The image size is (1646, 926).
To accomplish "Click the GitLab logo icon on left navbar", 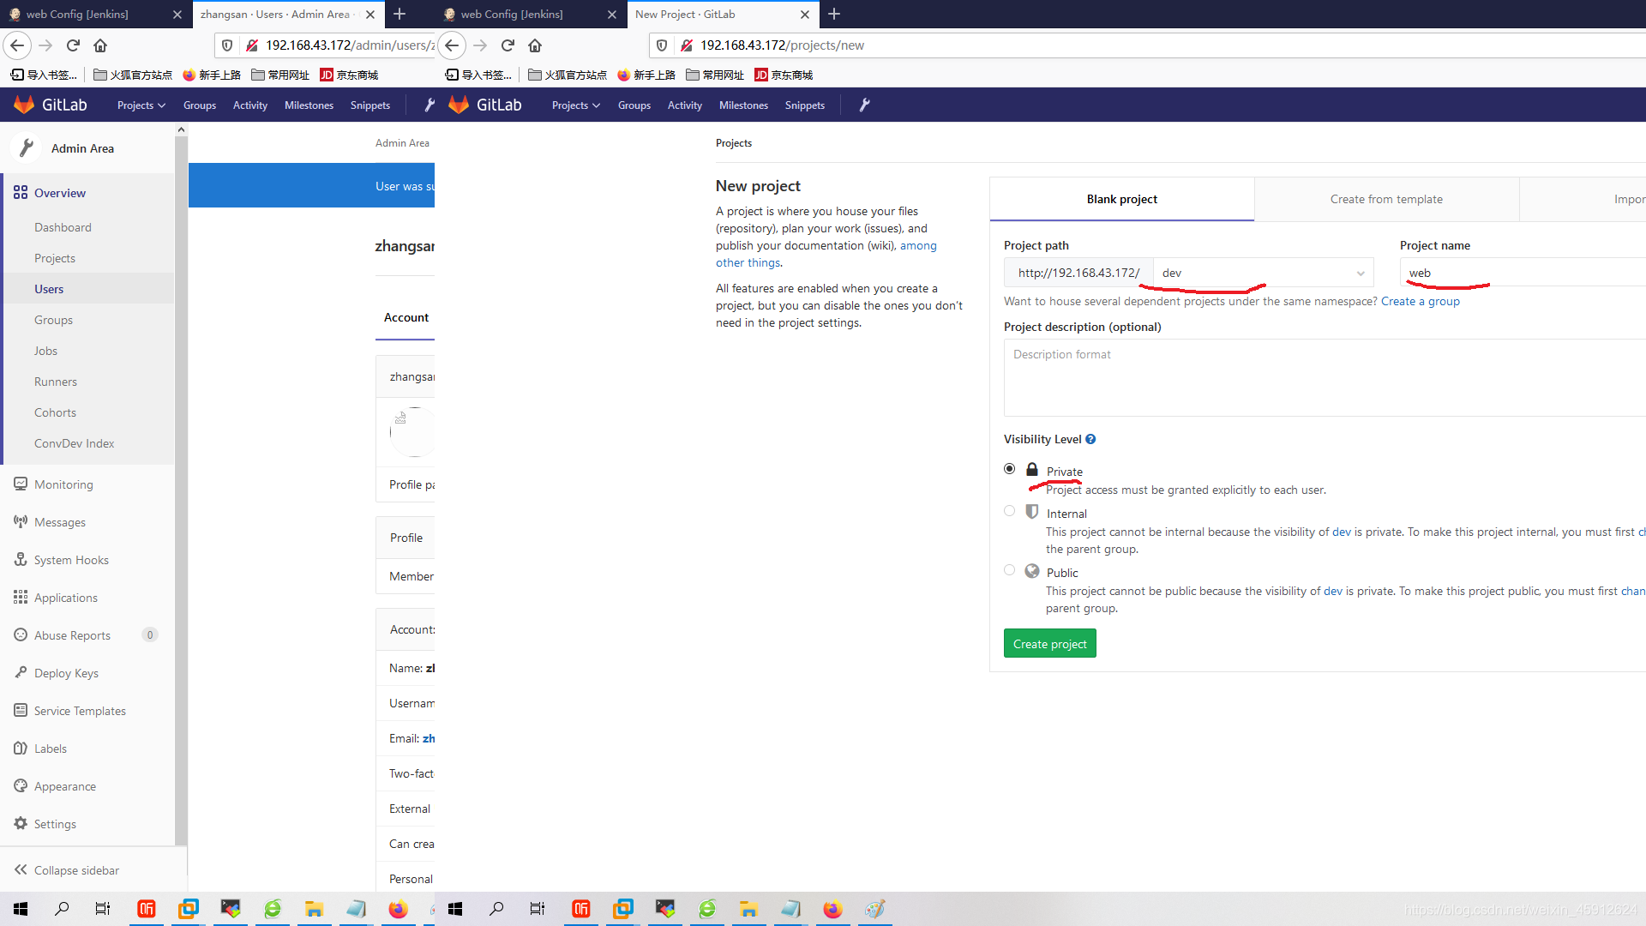I will tap(24, 105).
